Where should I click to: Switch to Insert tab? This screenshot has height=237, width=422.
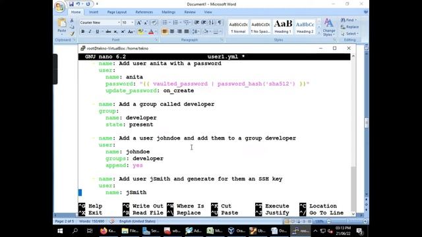(94, 12)
